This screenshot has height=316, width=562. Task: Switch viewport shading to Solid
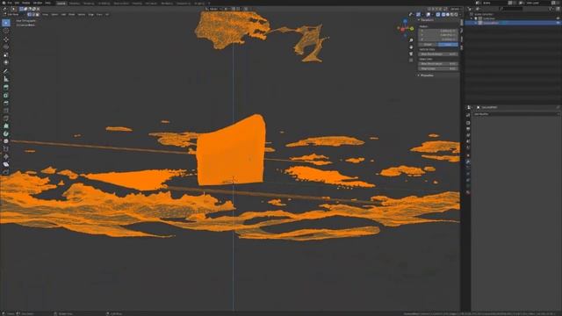(x=448, y=14)
